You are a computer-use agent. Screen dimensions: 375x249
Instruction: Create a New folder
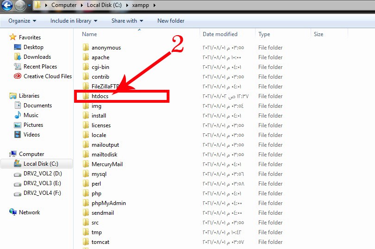(171, 21)
